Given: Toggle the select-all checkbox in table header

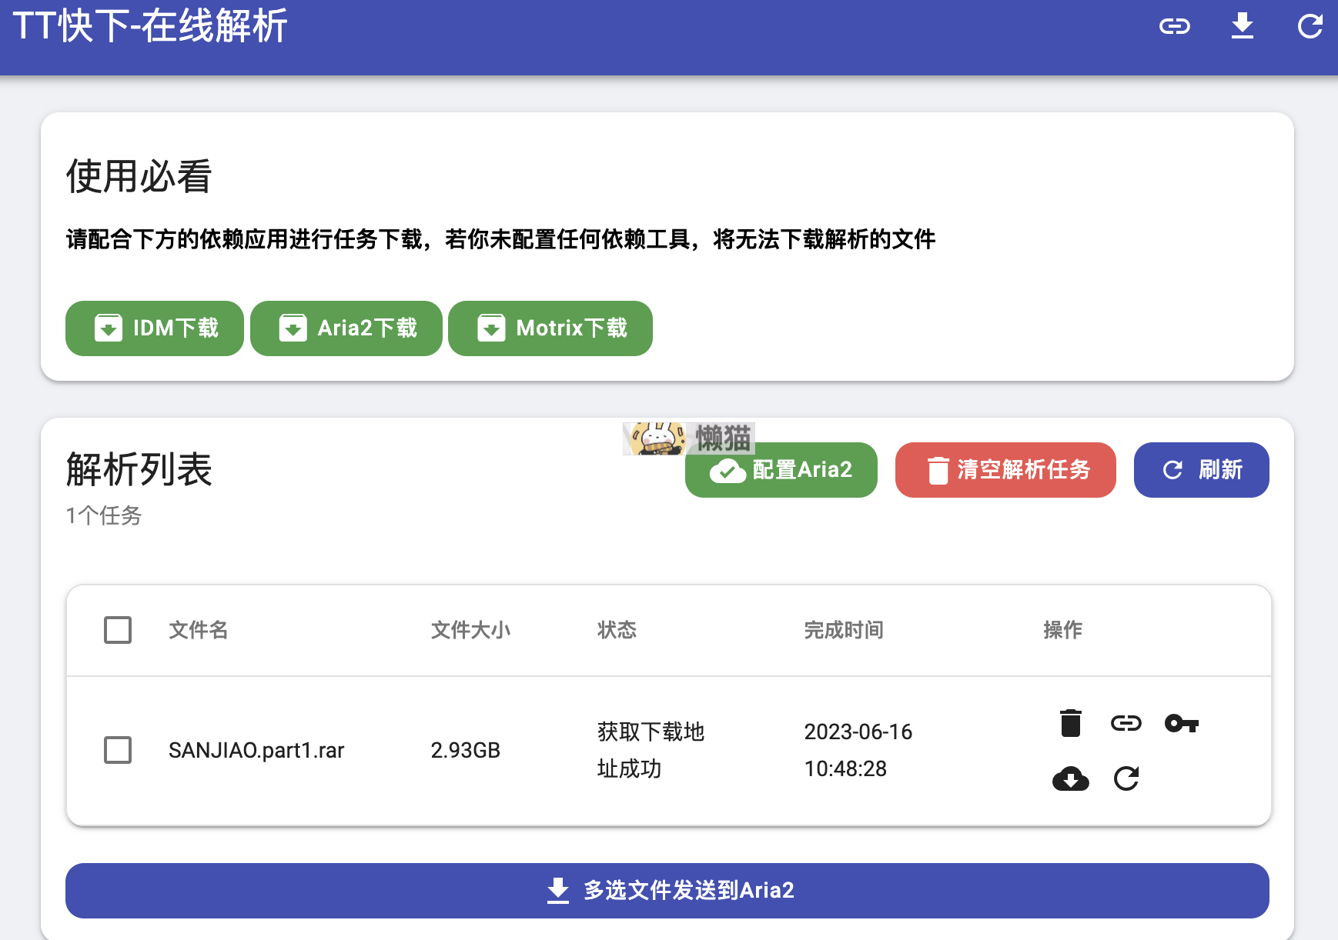Looking at the screenshot, I should (118, 630).
